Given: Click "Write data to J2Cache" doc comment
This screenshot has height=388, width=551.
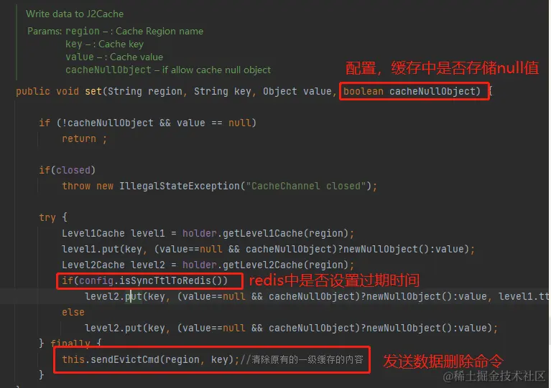Looking at the screenshot, I should tap(75, 14).
